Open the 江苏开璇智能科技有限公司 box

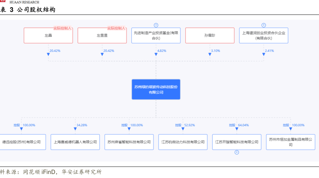tap(237, 142)
